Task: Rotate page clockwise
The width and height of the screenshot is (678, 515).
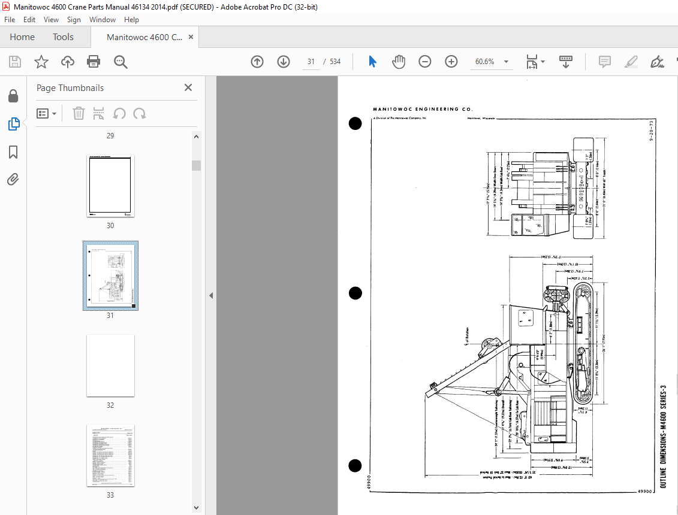Action: pos(139,114)
